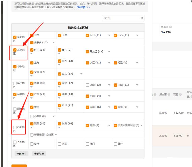The width and height of the screenshot is (192, 167).
Task: Toggle the 华南地区 region checkbox
Action: click(x=15, y=94)
